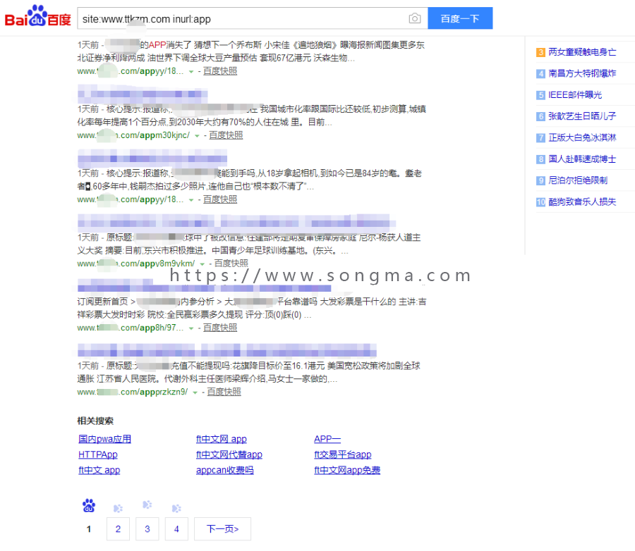635x551 pixels.
Task: Click the Baidu logo
Action: [x=37, y=17]
